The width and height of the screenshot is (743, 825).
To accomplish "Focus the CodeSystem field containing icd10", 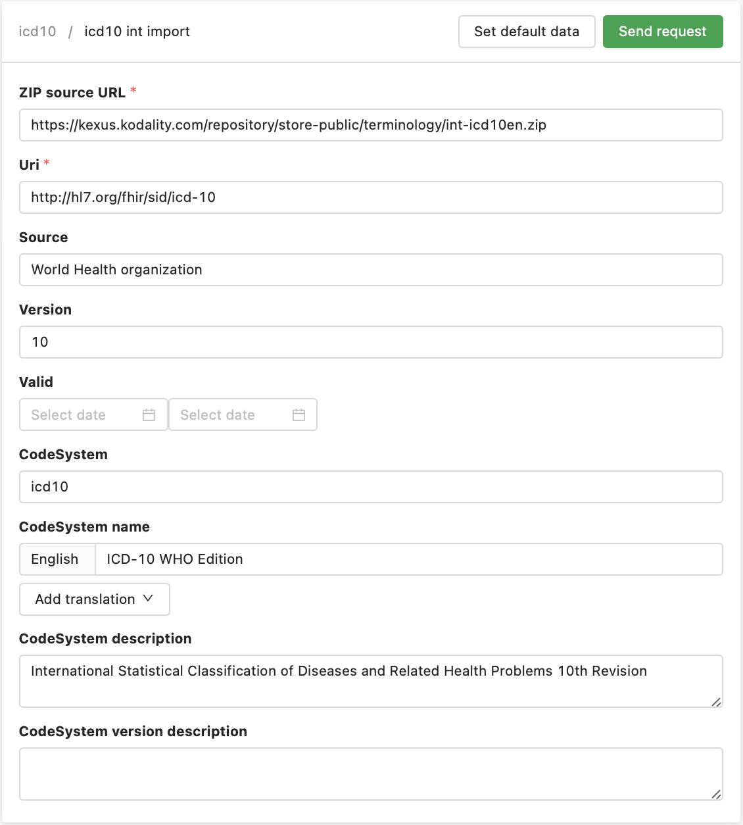I will pyautogui.click(x=371, y=487).
